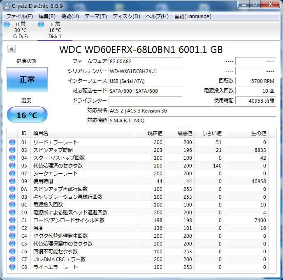Select the スピンアップ時間 attribute name
Viewport: 283px width, 280px height.
[x=53, y=150]
